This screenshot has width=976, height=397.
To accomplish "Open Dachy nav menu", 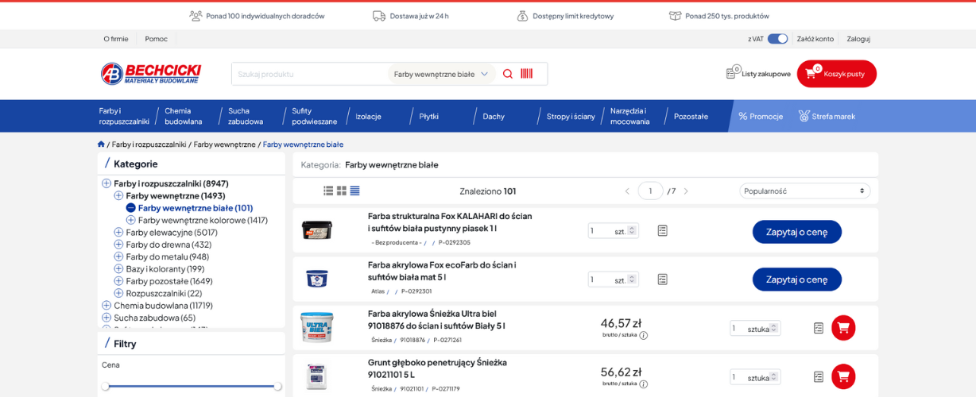I will tap(494, 116).
